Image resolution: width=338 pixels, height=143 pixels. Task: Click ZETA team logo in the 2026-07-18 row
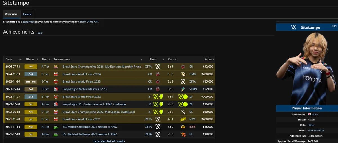pyautogui.click(x=158, y=67)
